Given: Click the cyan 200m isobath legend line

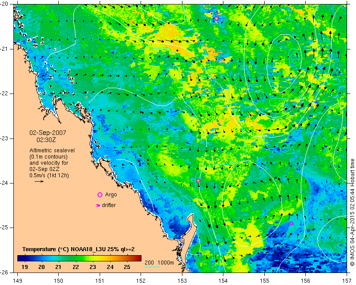Looking at the screenshot, I should (152, 267).
